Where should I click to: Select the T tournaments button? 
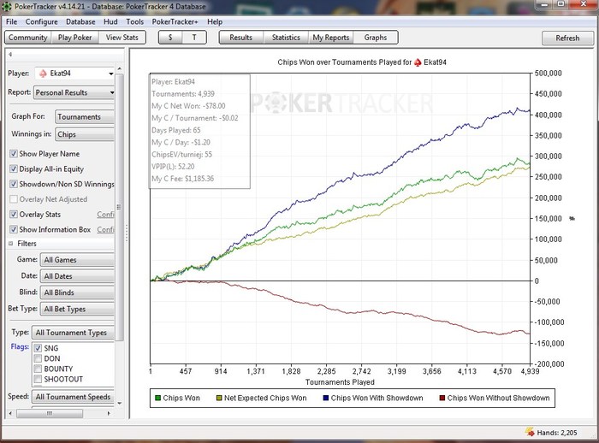(194, 38)
